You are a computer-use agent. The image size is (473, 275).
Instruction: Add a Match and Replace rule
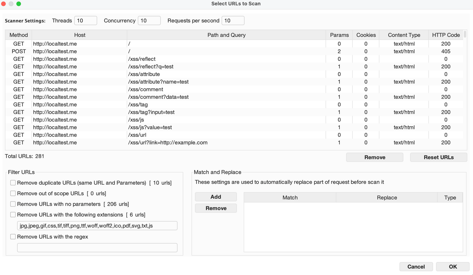[216, 197]
